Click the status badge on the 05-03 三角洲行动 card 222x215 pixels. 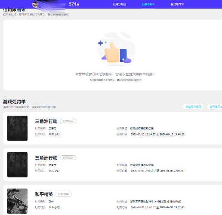[x=68, y=158]
